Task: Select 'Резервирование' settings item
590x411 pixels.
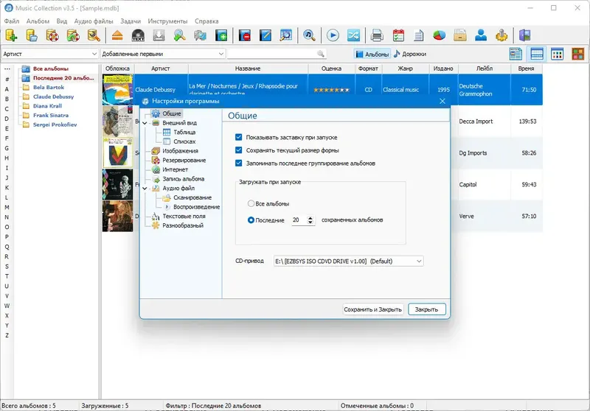Action: pyautogui.click(x=184, y=160)
